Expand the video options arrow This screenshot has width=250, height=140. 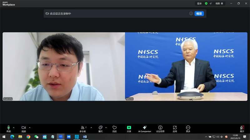[30, 127]
